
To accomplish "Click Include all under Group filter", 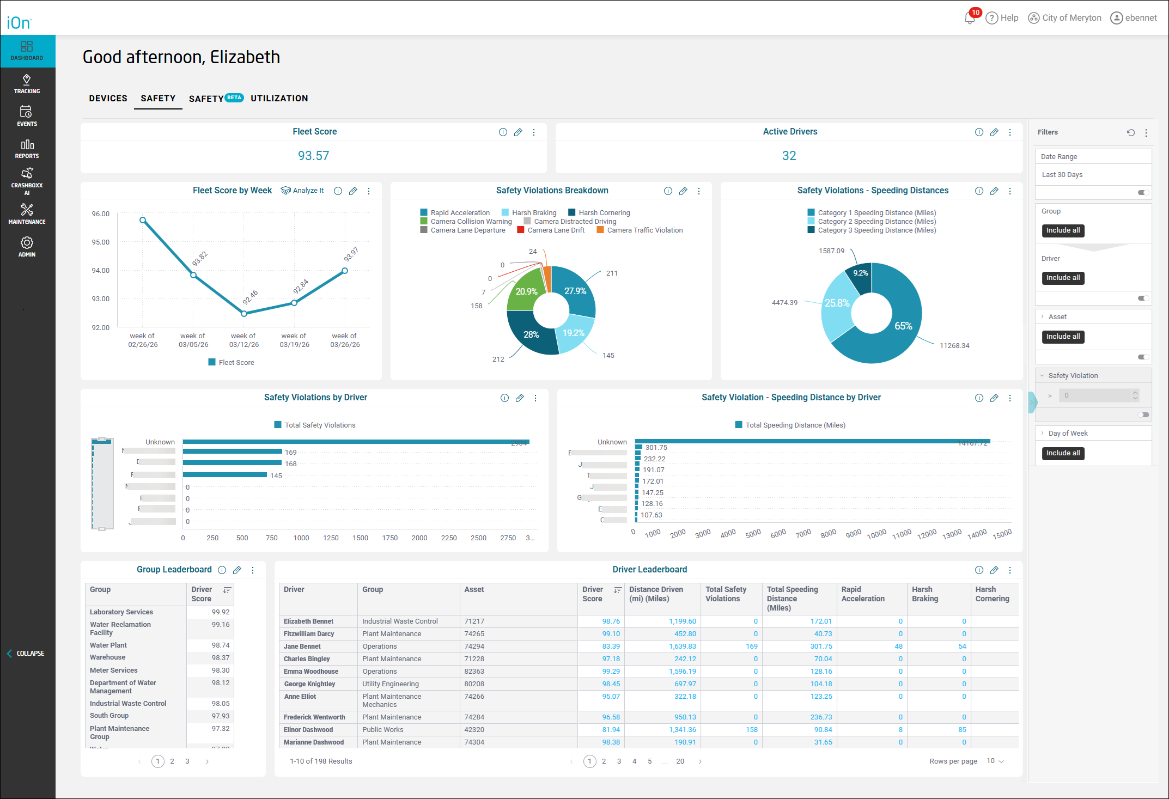I will (x=1063, y=230).
